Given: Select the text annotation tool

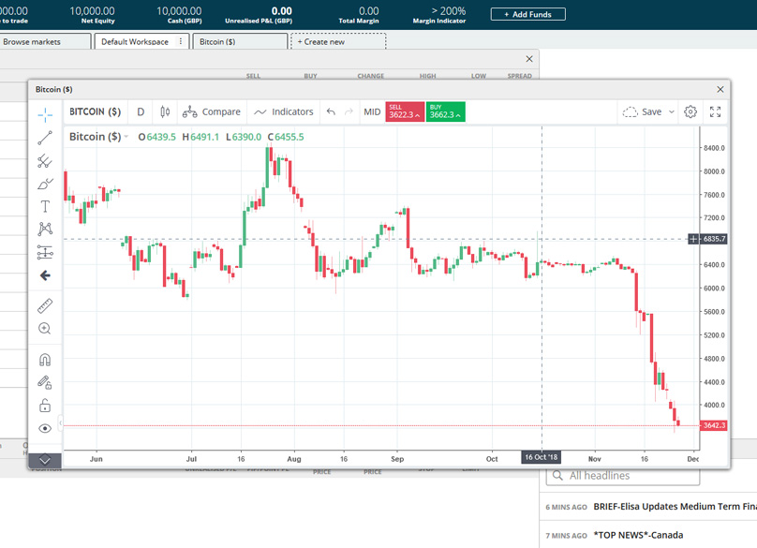Looking at the screenshot, I should click(45, 206).
